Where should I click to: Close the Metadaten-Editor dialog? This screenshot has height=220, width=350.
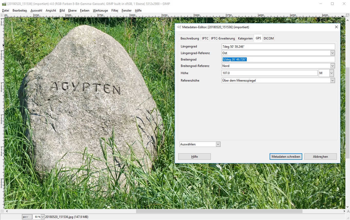click(x=336, y=27)
